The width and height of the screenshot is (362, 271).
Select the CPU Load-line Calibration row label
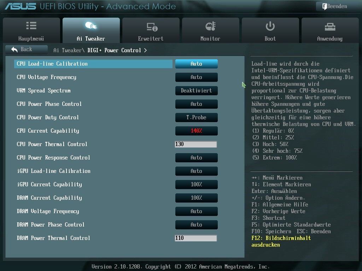click(52, 64)
